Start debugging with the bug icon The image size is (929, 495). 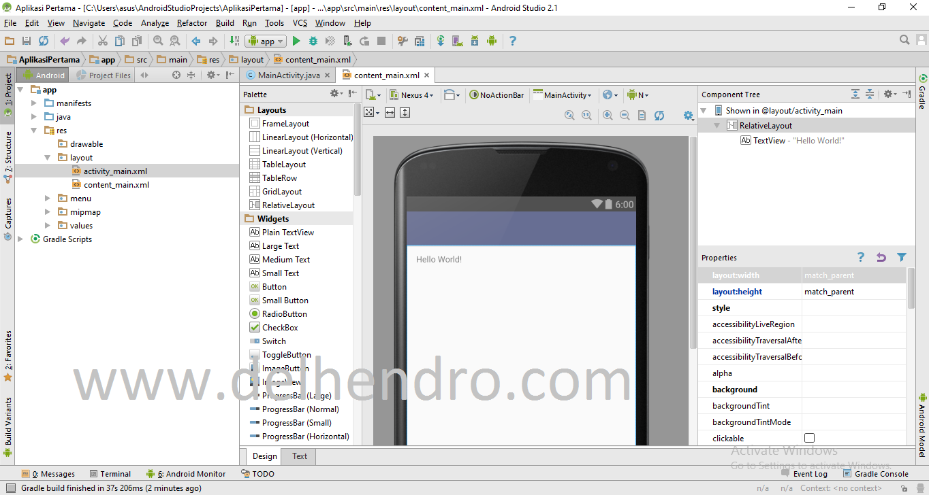coord(313,41)
